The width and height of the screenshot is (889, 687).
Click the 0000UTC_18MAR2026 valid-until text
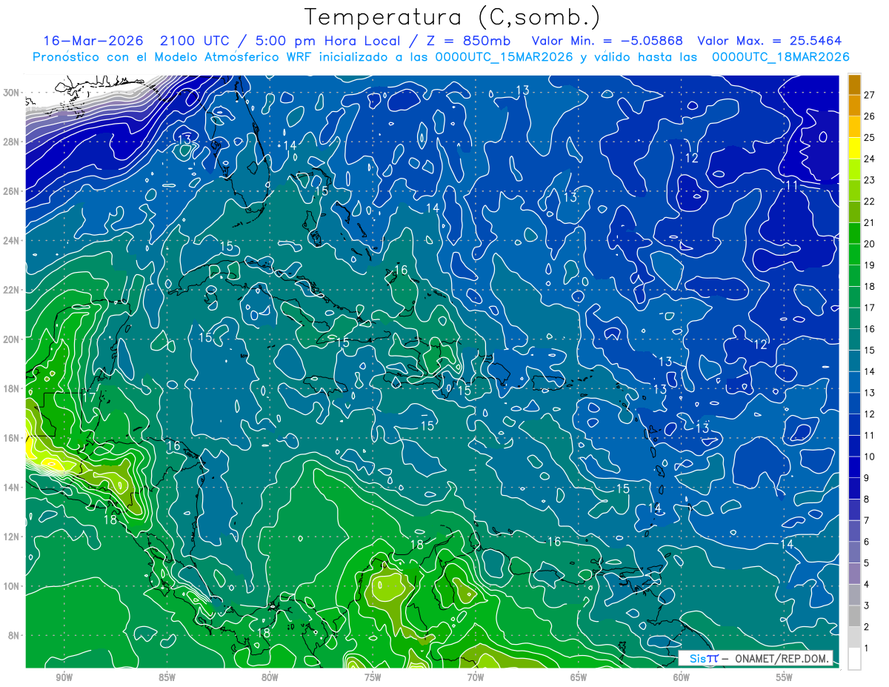[x=780, y=56]
